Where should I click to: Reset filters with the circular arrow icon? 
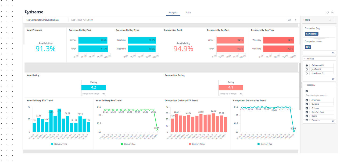coord(330,20)
